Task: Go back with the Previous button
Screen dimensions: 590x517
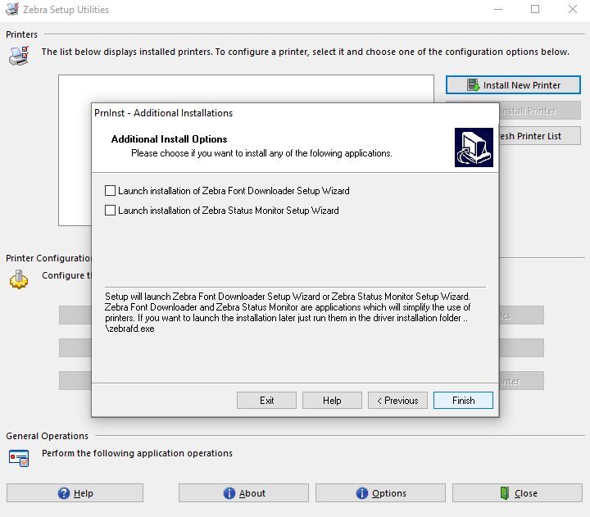Action: coord(397,401)
